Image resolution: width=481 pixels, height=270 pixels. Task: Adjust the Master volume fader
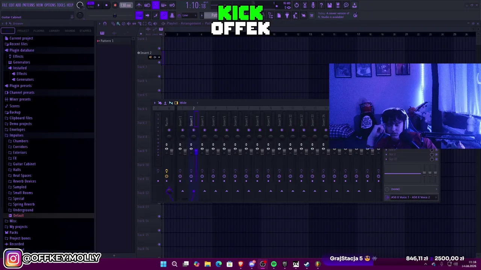click(x=171, y=151)
